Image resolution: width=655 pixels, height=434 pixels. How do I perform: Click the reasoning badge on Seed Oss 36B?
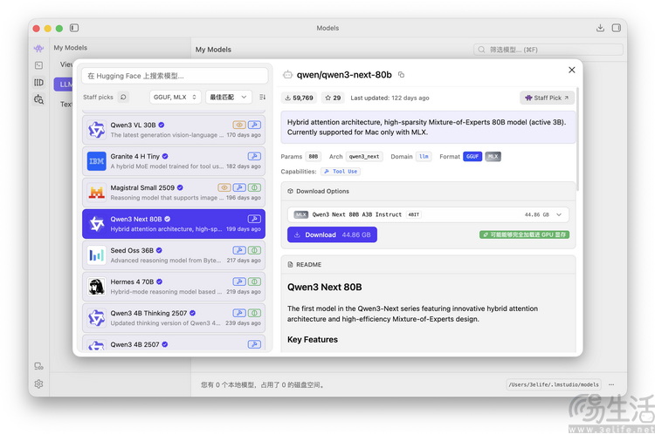click(x=254, y=250)
